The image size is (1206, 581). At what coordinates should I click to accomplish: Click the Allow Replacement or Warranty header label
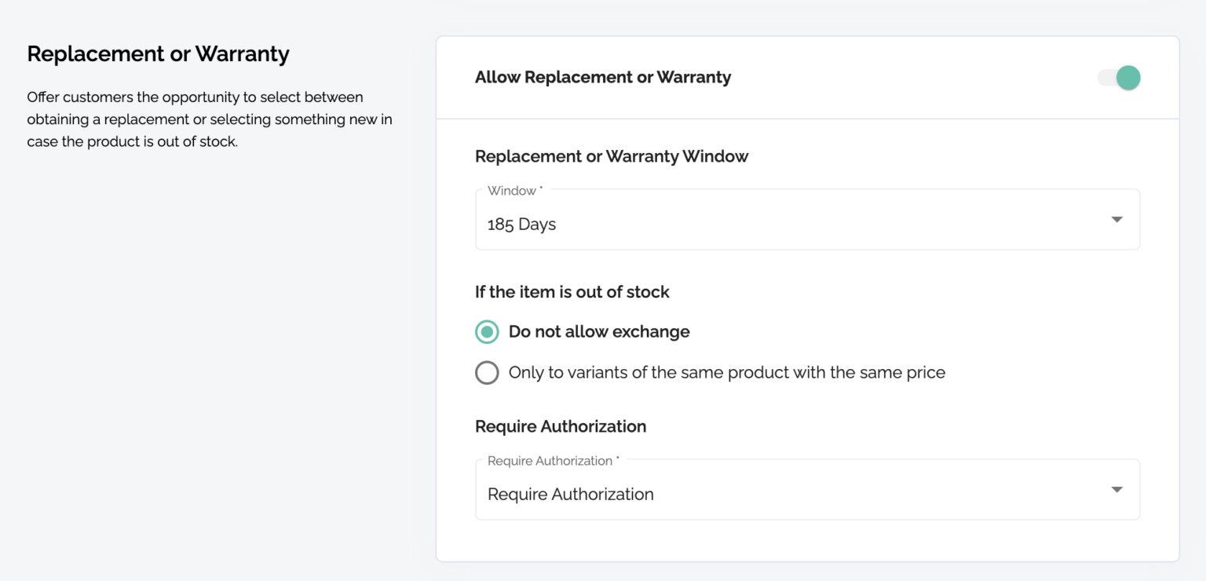pos(603,77)
